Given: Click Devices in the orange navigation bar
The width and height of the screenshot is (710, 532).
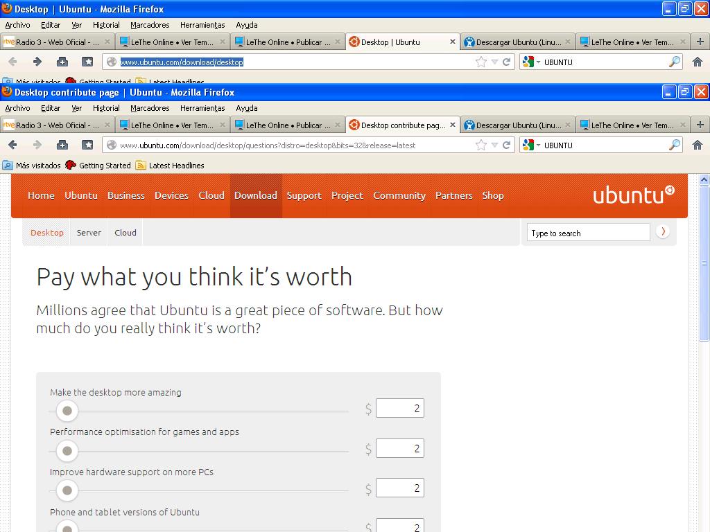Looking at the screenshot, I should click(172, 195).
